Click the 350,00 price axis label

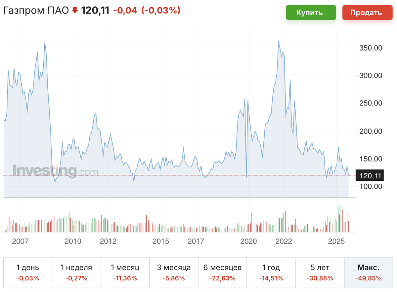(x=371, y=48)
